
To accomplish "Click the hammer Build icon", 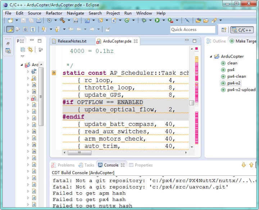I will coord(63,20).
